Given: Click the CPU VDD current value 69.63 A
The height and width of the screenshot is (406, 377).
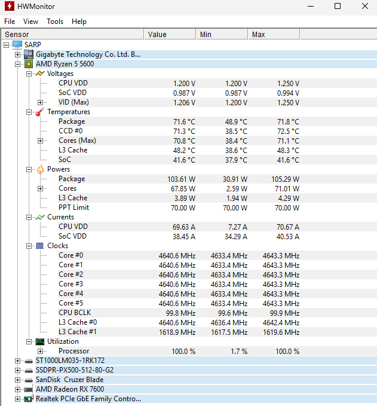Looking at the screenshot, I should (x=184, y=227).
